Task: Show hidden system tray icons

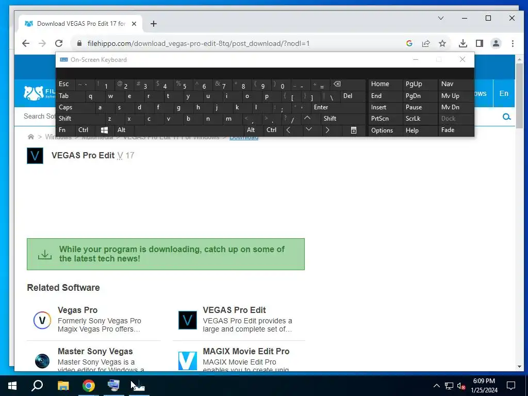Action: tap(436, 386)
